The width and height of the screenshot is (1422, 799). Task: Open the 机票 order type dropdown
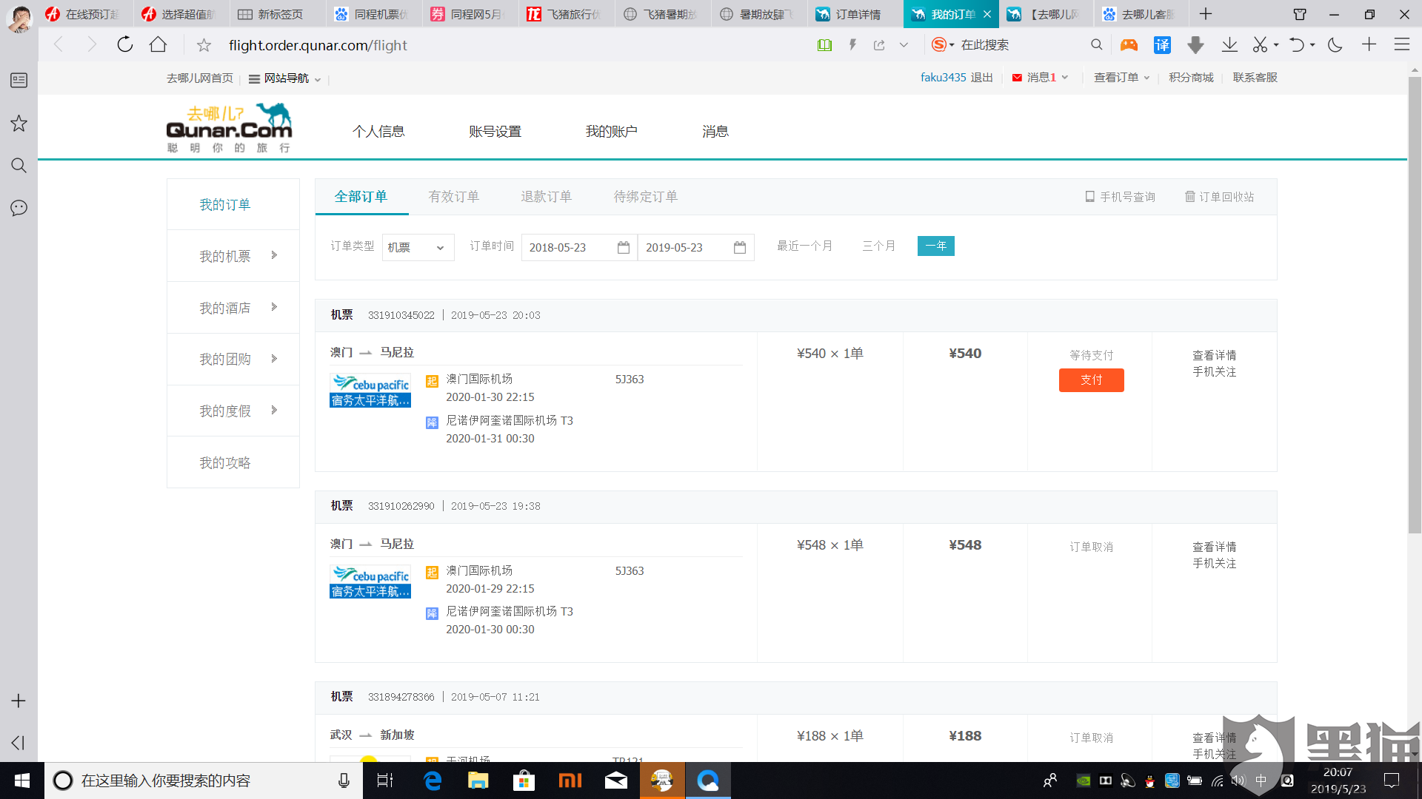(417, 247)
